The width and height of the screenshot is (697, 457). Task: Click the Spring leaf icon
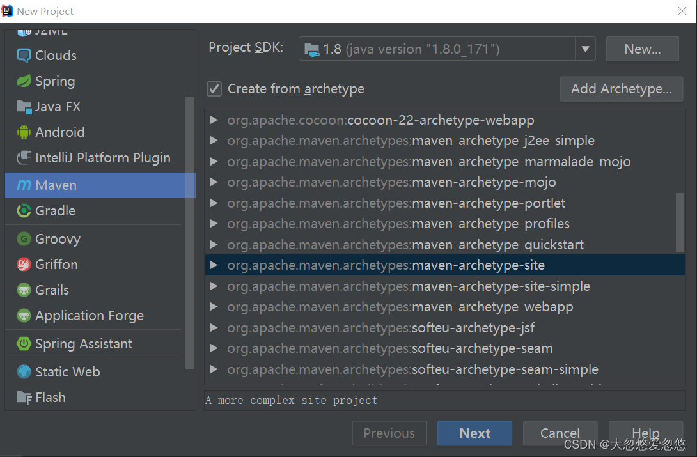tap(24, 81)
